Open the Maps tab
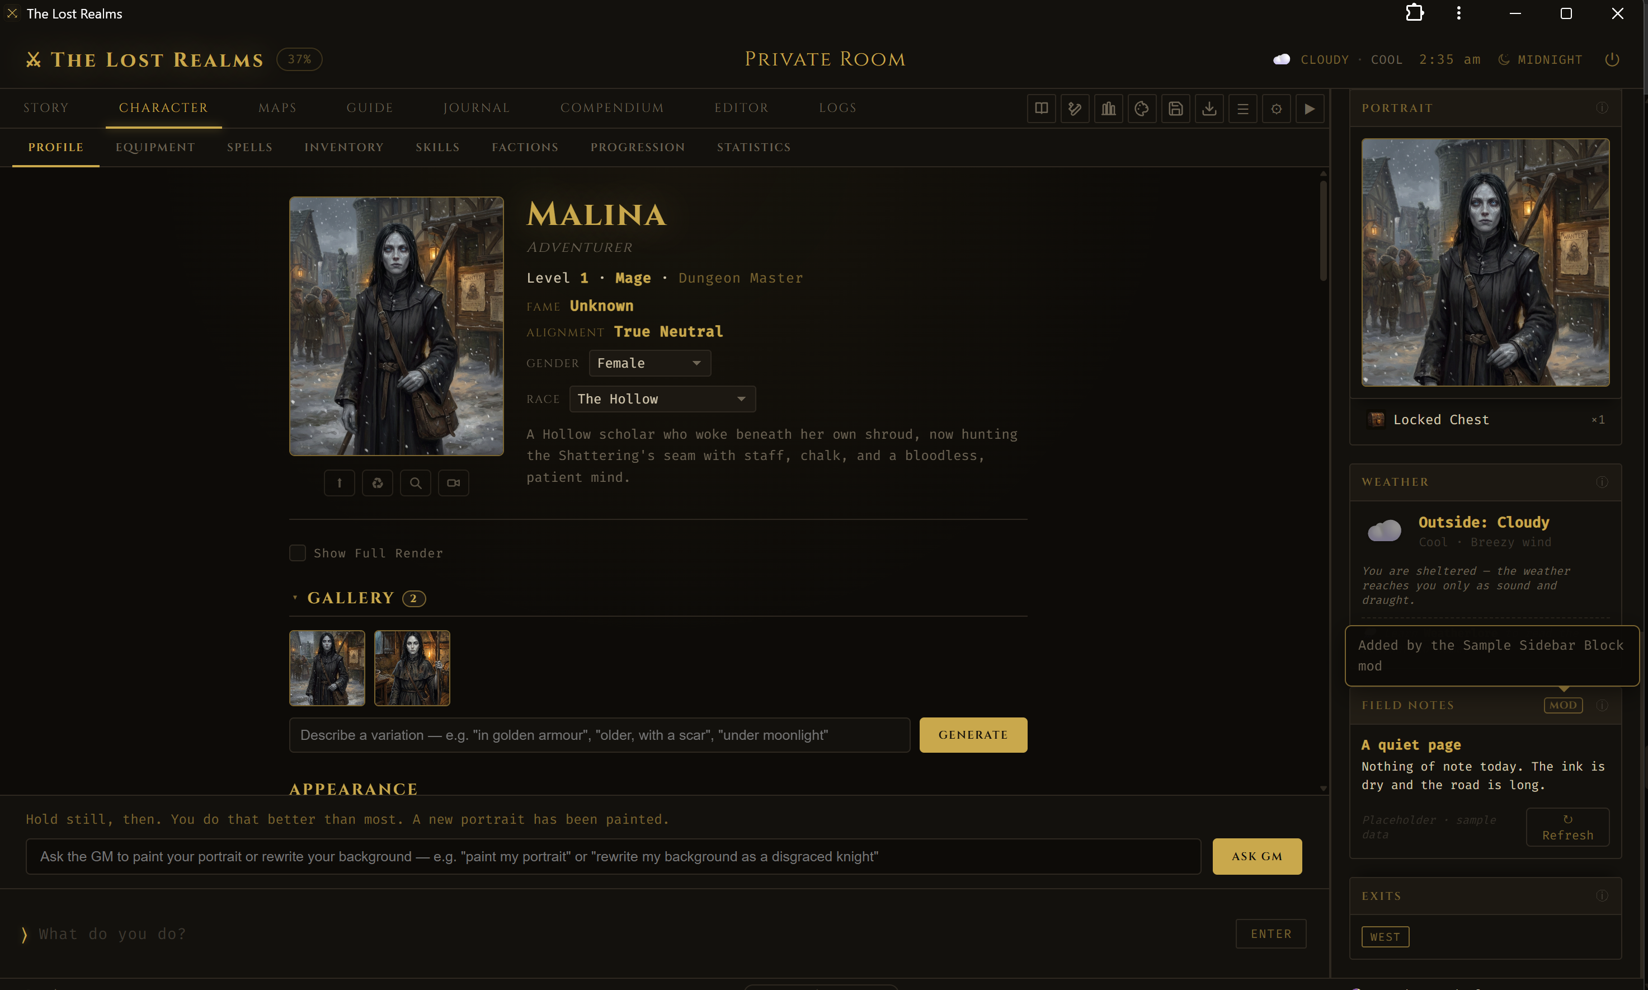 277,108
